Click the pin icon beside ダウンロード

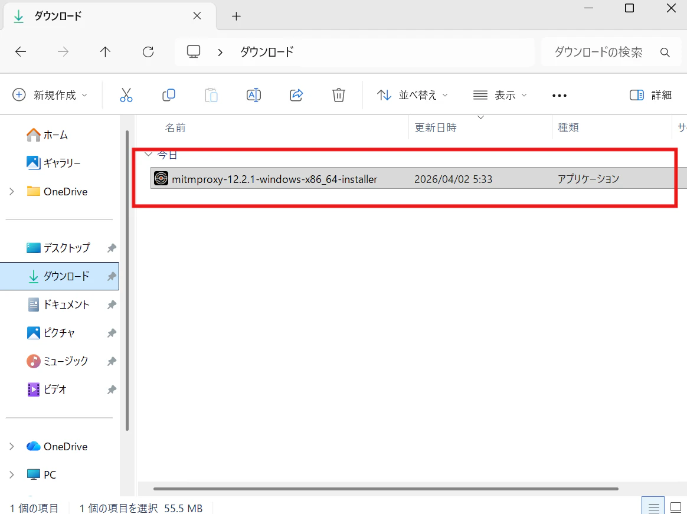pos(112,277)
